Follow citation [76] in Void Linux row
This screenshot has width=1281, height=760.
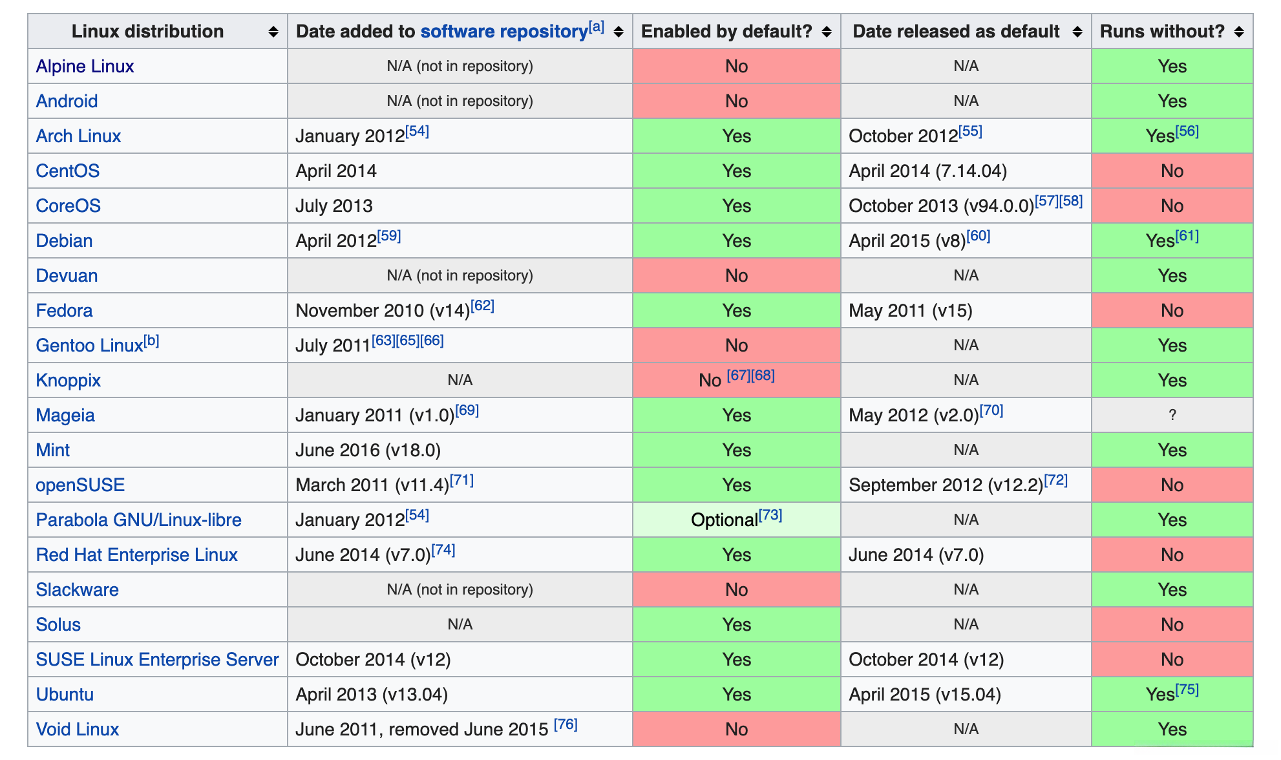pyautogui.click(x=566, y=724)
